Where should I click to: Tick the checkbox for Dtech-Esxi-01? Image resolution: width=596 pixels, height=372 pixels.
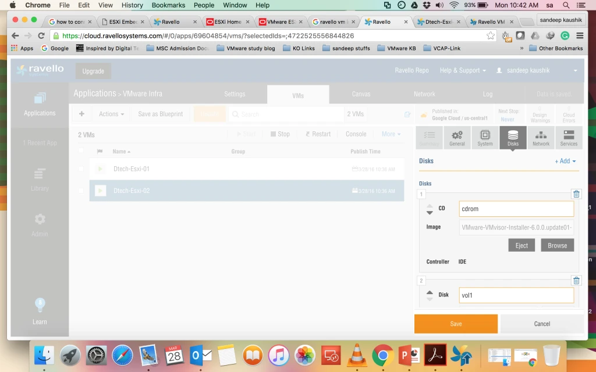(x=80, y=169)
